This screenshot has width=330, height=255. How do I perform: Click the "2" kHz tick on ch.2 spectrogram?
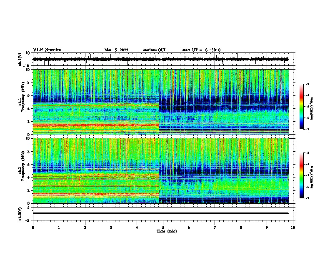coord(29,190)
